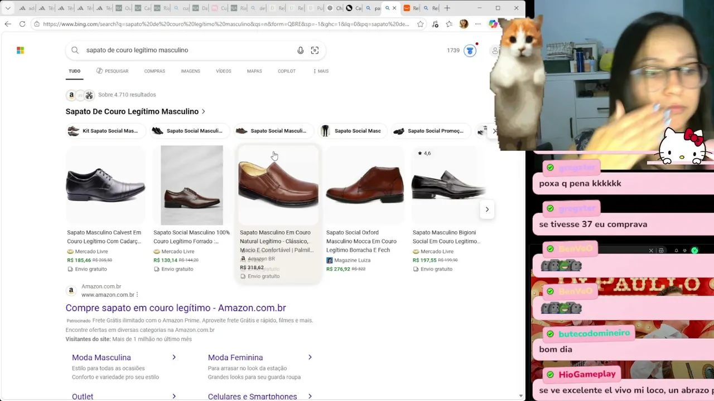Click the HioGameplay chat username
Viewport: 714px width, 401px height.
(587, 374)
